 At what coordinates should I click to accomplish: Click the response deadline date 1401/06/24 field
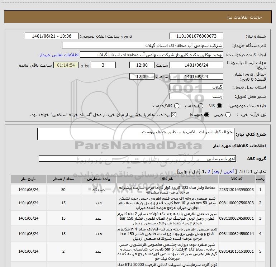point(196,65)
